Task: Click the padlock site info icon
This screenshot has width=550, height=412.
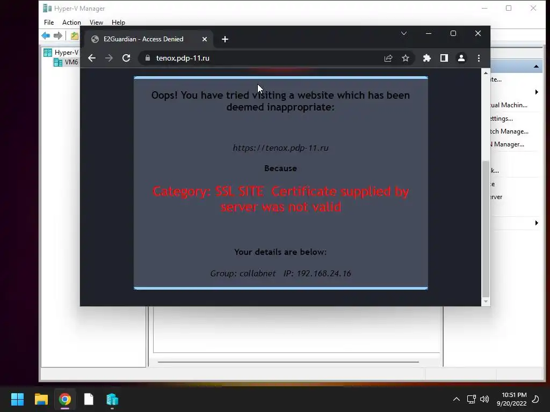Action: 148,58
